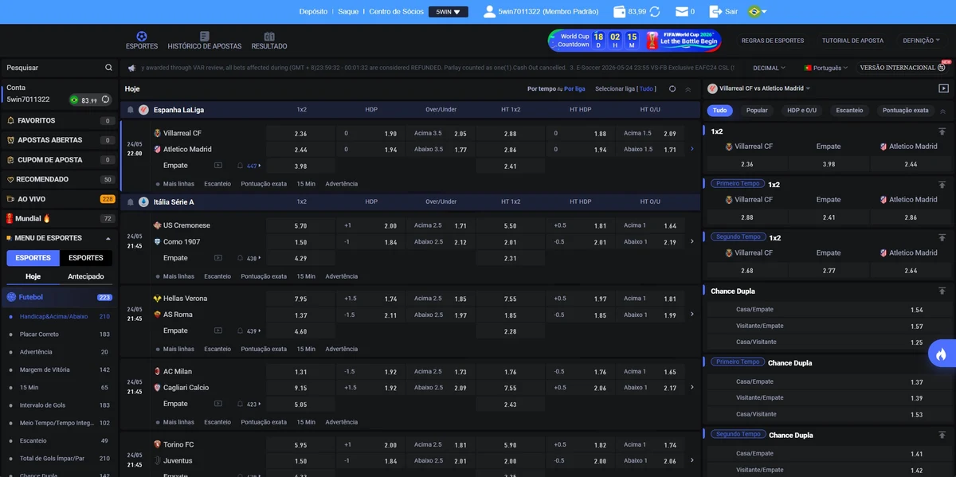
Task: Pin the Chance Dupla market
Action: coord(942,291)
